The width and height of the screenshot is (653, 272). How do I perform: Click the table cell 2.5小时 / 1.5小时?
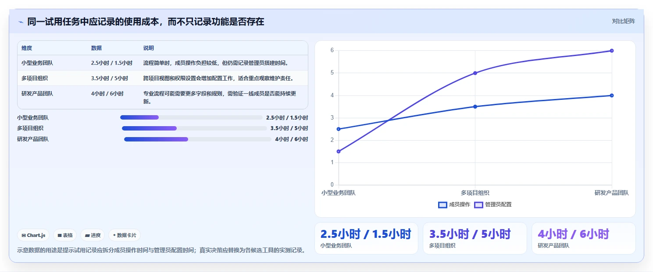pyautogui.click(x=112, y=63)
